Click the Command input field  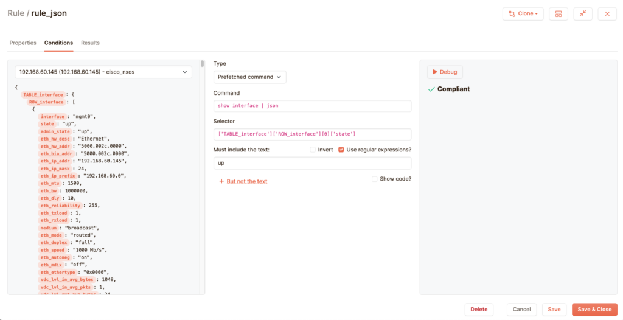[312, 106]
